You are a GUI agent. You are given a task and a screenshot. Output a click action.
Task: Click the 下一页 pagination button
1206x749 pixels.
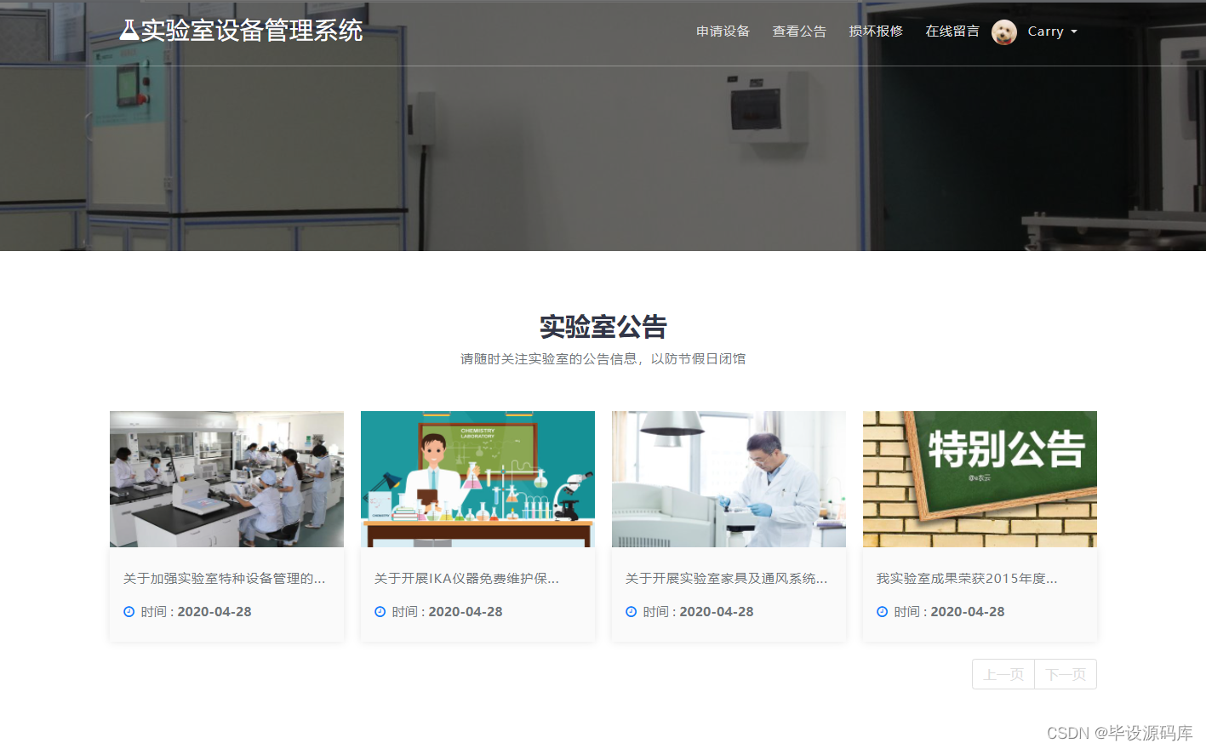[x=1065, y=673]
